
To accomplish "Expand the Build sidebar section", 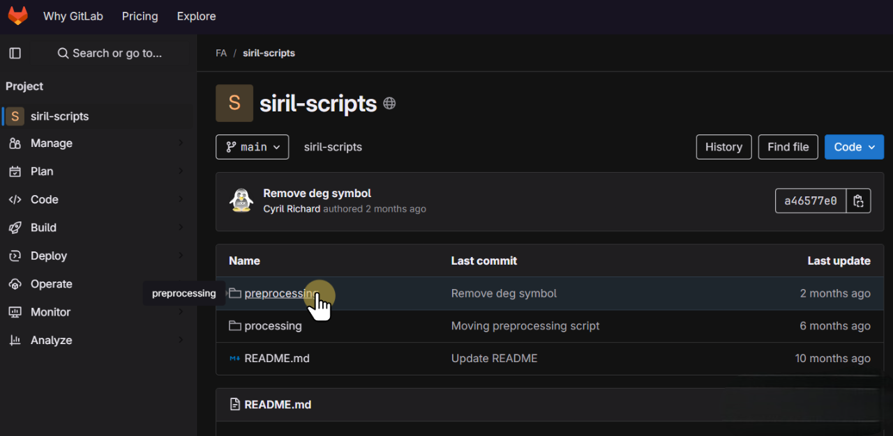I will 43,228.
